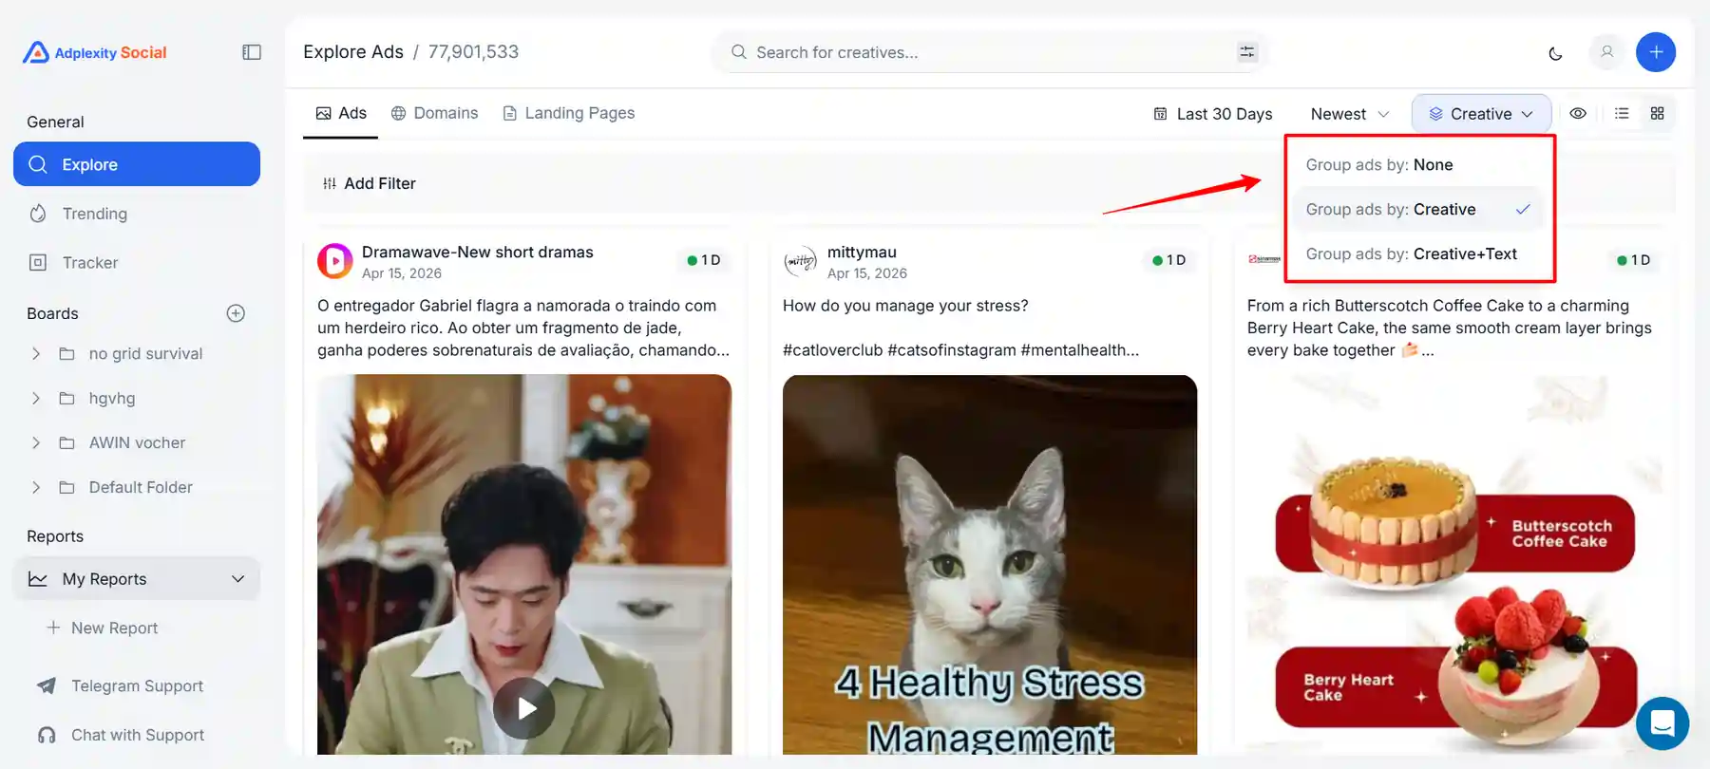This screenshot has width=1710, height=769.
Task: Open the Landing Pages tab
Action: (x=568, y=113)
